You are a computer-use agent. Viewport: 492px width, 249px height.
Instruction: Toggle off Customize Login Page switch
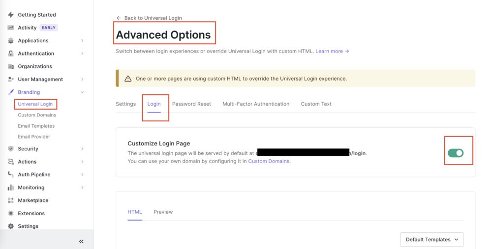click(x=456, y=153)
